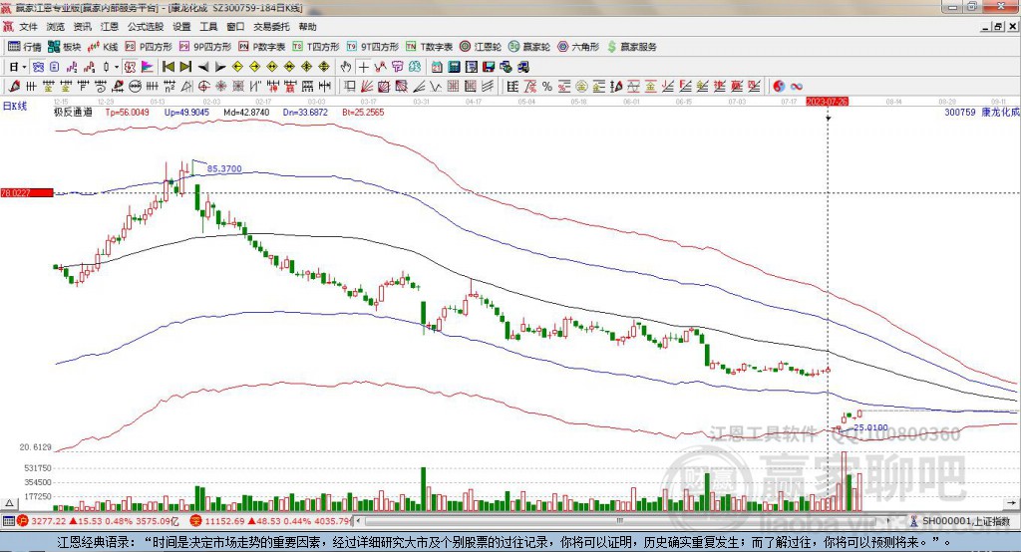Click the 78.0227 red price label

click(x=27, y=192)
